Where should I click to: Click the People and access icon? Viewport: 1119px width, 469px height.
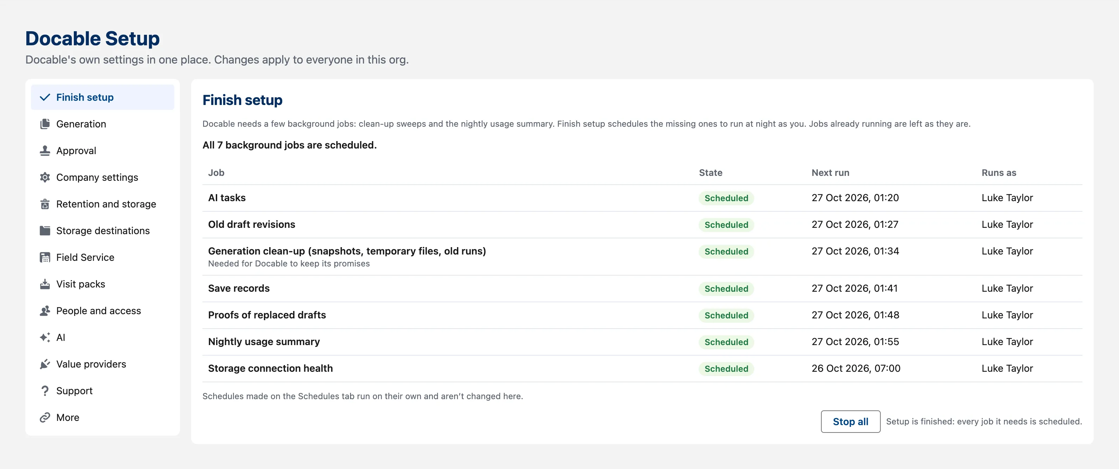coord(45,311)
